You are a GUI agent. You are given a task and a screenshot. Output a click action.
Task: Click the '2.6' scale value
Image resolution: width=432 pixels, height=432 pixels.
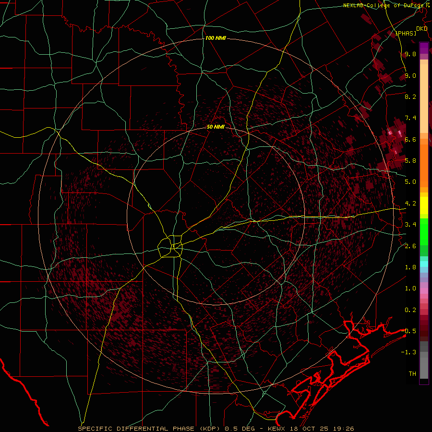click(410, 246)
